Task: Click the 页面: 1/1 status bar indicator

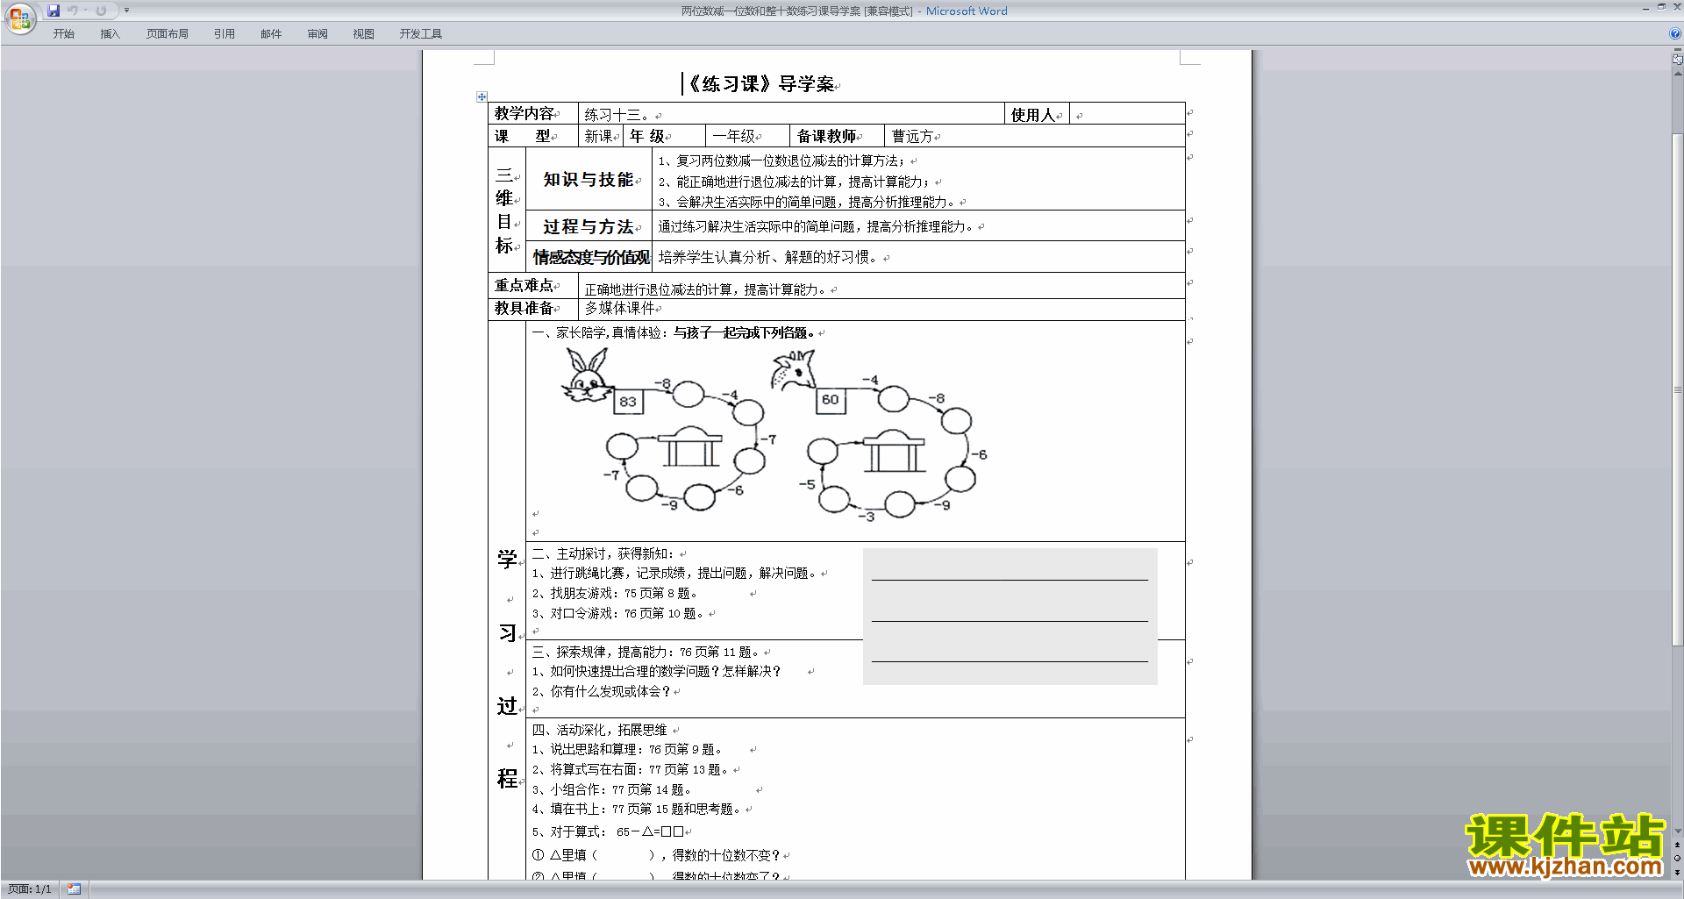Action: [x=30, y=889]
